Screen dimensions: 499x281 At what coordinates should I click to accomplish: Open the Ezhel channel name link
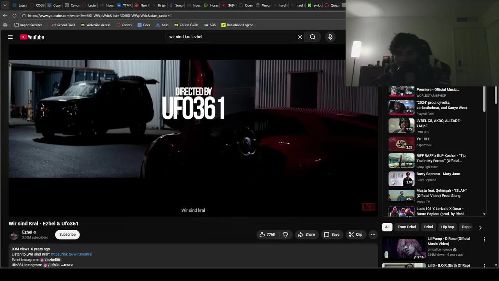coord(27,232)
